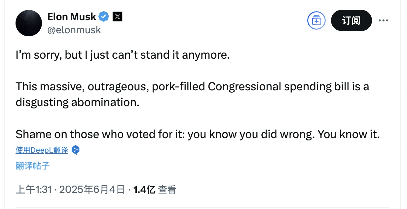Click the 上午1:31 post timestamp
Image resolution: width=407 pixels, height=209 pixels.
click(33, 190)
